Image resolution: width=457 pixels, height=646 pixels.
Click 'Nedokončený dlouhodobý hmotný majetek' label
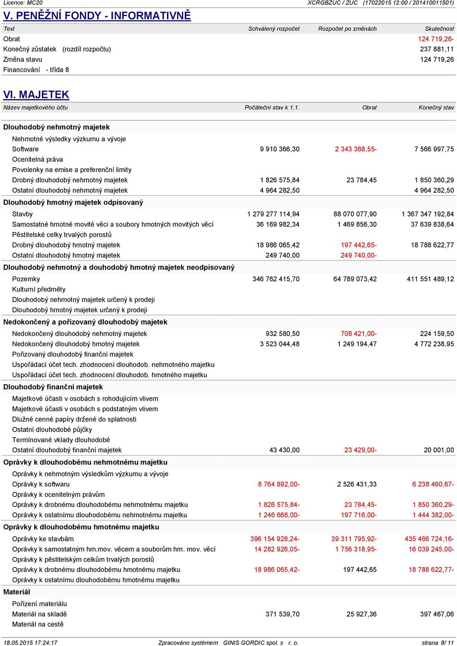coord(76,344)
